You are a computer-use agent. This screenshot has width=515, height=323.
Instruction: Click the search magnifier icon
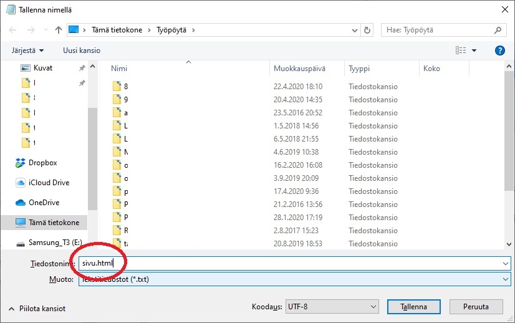(x=498, y=30)
